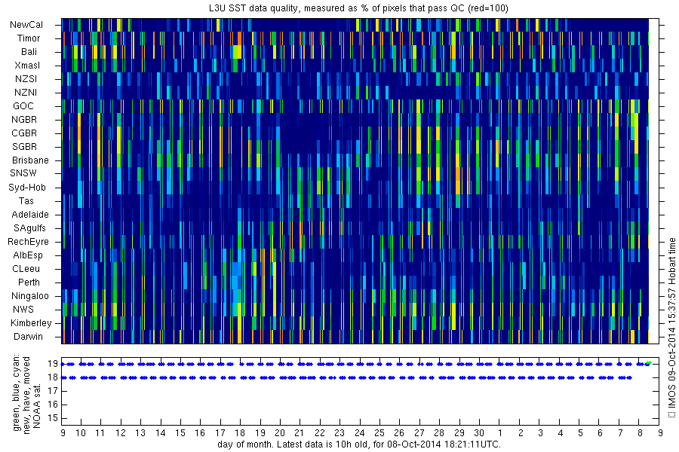Select the SGBR row label
This screenshot has height=452, width=679.
[x=24, y=147]
